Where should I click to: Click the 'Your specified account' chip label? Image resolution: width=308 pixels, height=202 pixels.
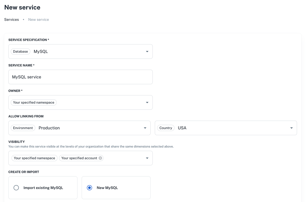pyautogui.click(x=79, y=158)
